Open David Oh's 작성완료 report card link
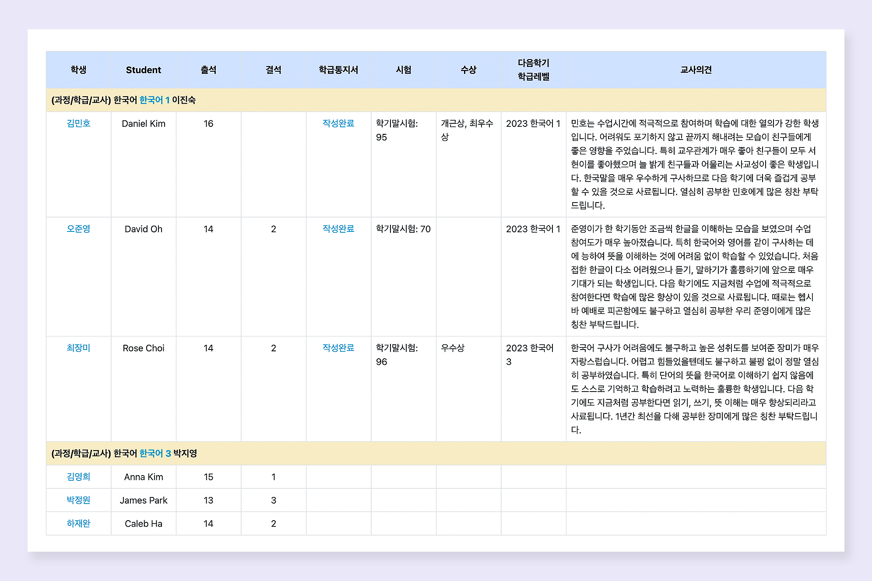This screenshot has width=872, height=581. point(338,229)
